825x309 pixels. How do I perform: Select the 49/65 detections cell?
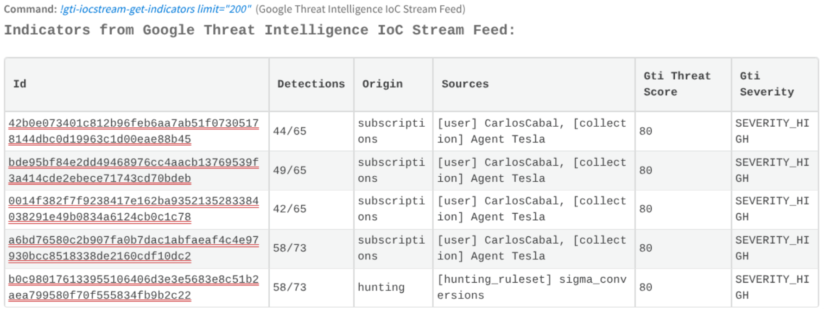point(290,171)
